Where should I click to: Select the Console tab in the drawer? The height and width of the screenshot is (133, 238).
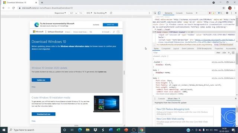click(161, 99)
